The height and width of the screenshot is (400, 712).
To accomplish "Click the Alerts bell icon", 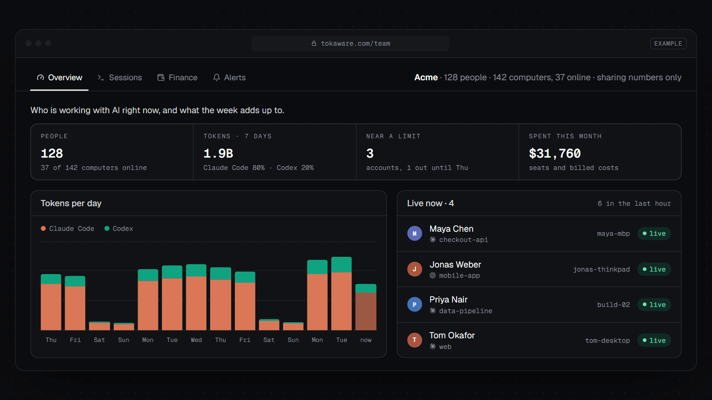I will point(216,77).
